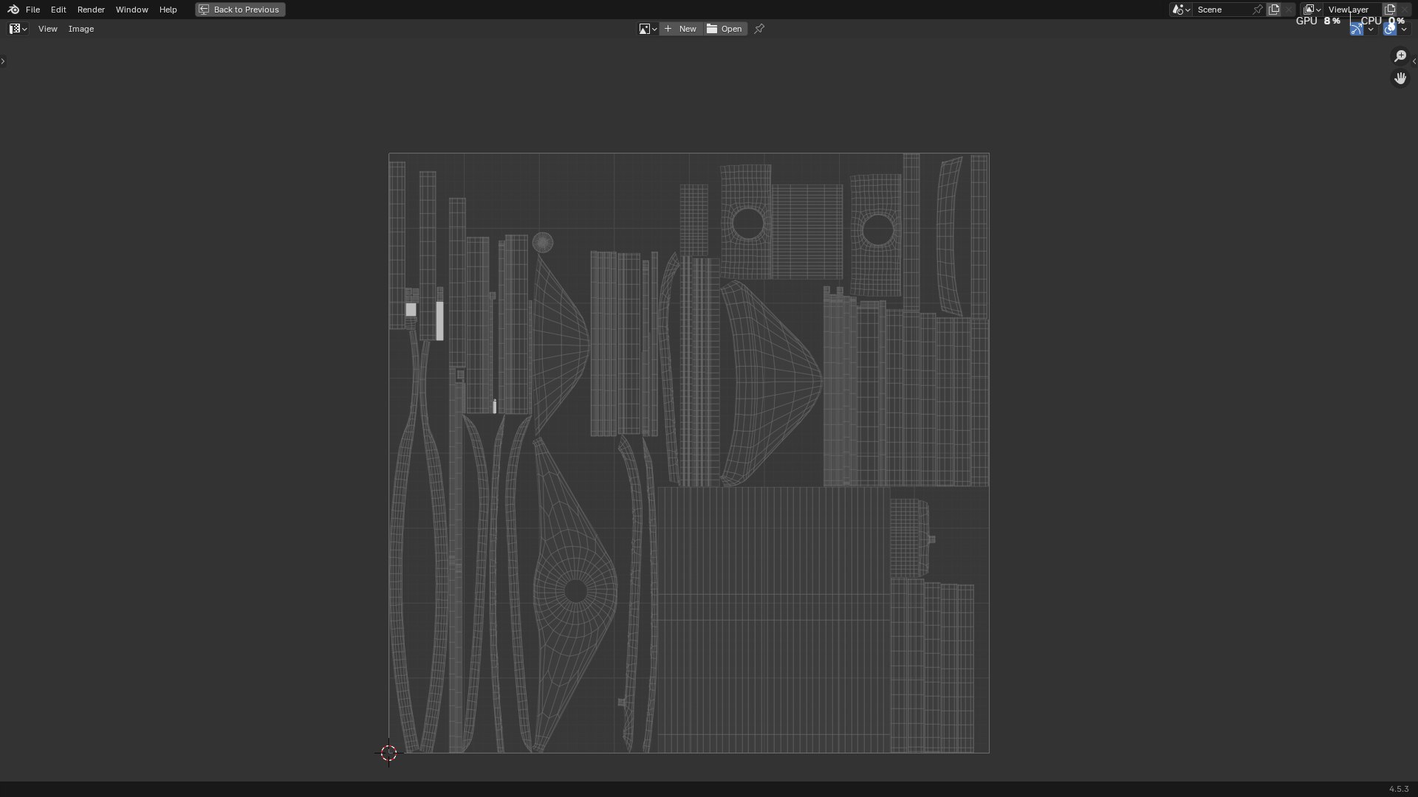Click the add view layer icon
1418x797 pixels.
point(1390,10)
